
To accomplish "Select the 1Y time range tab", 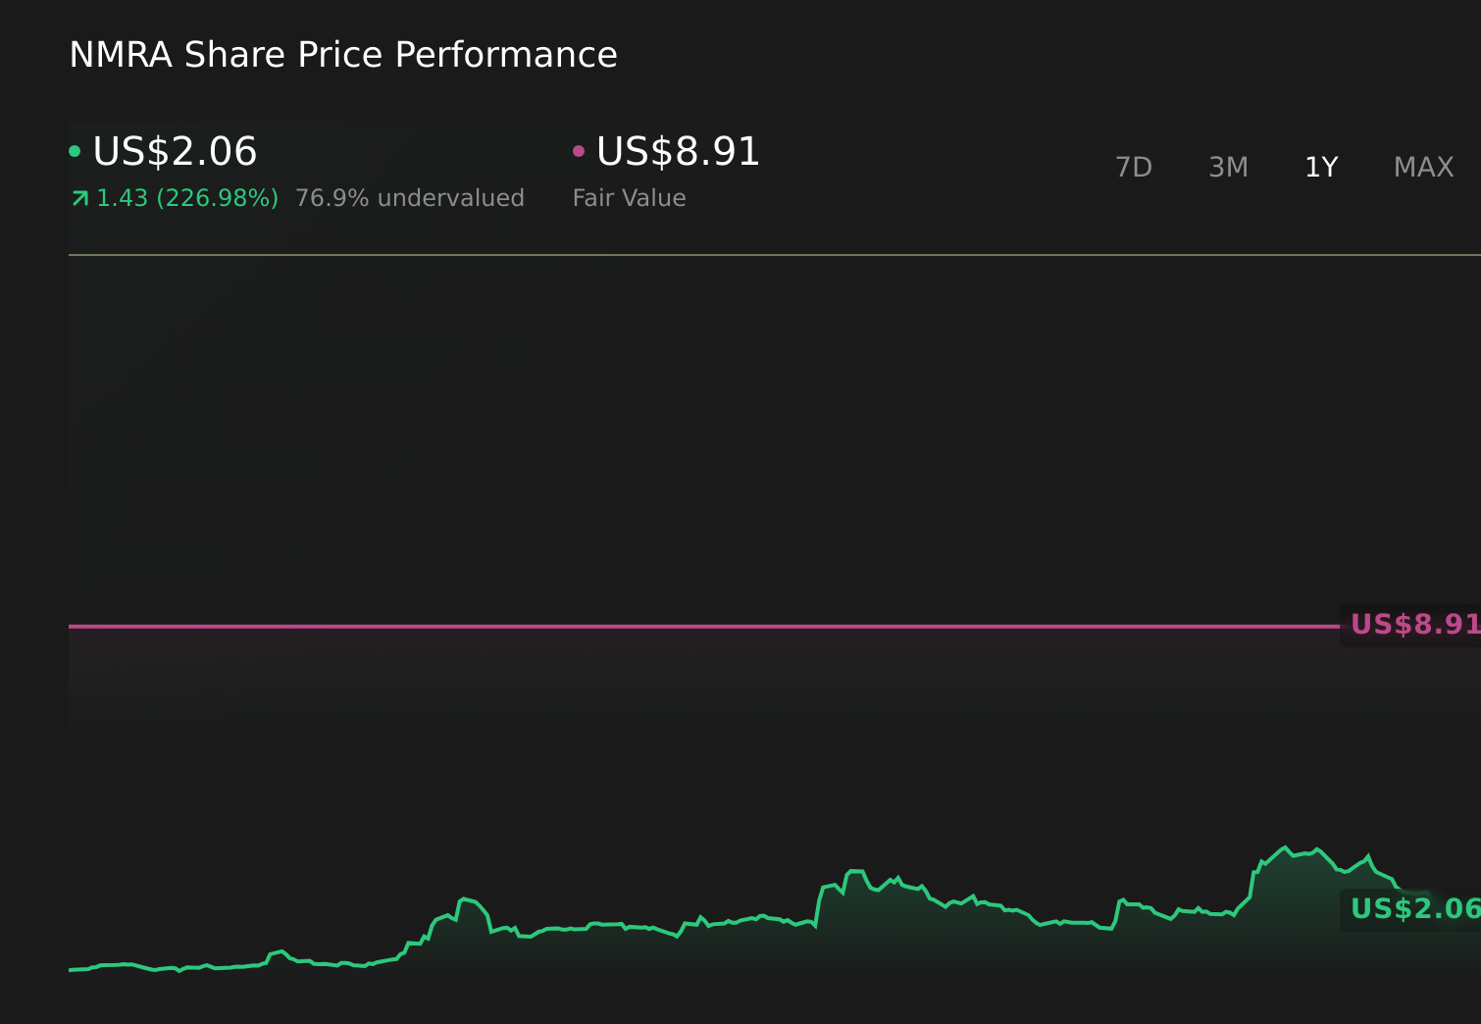I will [1321, 167].
